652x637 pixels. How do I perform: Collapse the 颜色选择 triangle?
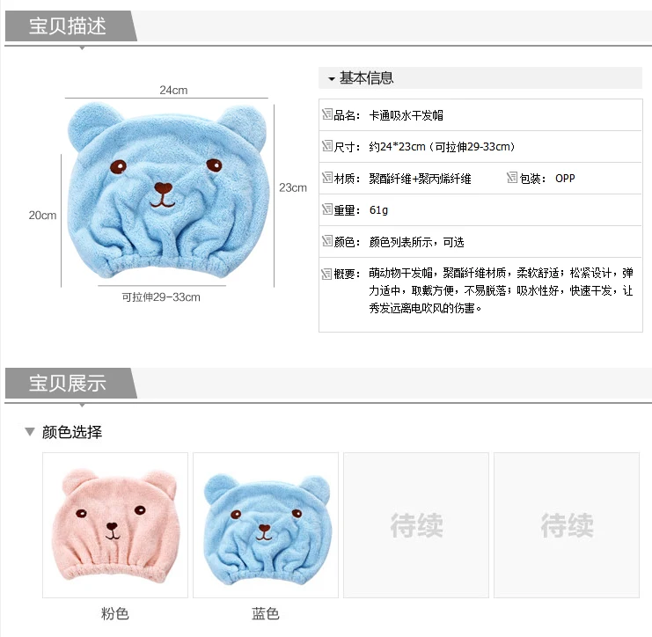(x=30, y=432)
